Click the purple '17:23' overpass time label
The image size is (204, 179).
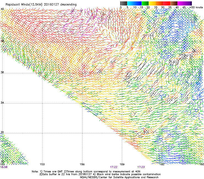point(141,167)
